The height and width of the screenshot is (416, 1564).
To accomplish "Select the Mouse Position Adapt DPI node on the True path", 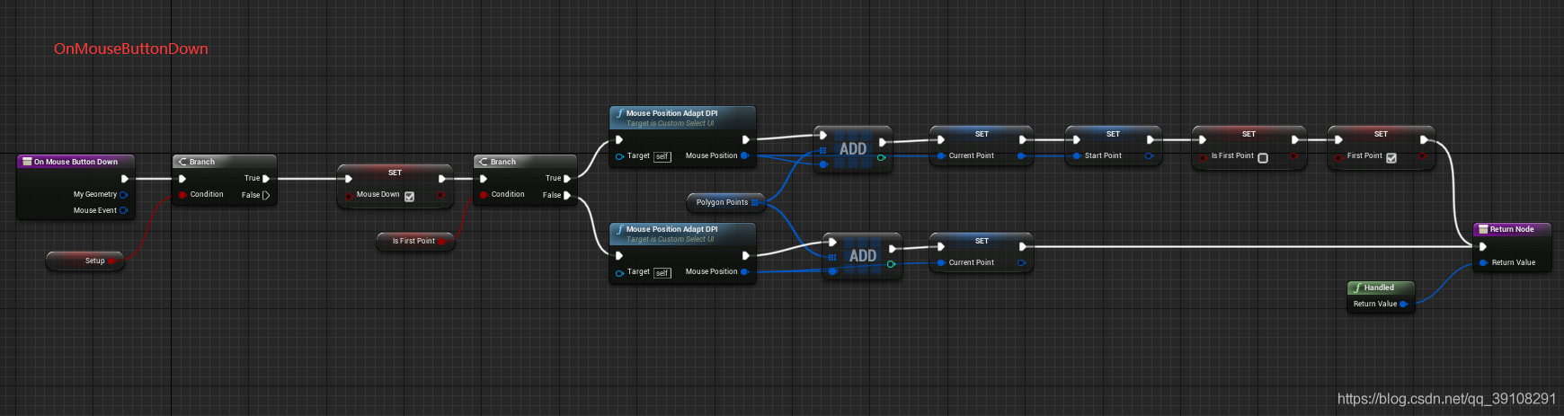I will (682, 136).
